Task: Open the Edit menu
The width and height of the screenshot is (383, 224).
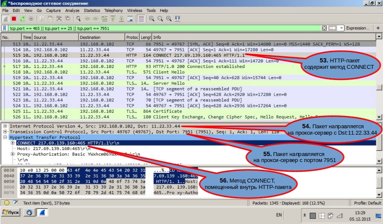Action: [x=16, y=11]
